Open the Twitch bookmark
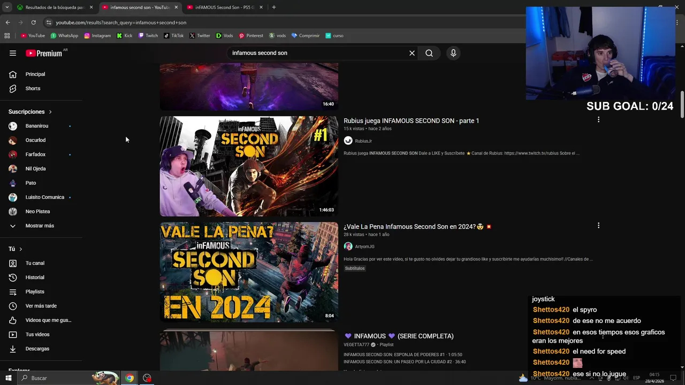Screen dimensions: 685x385 point(148,36)
